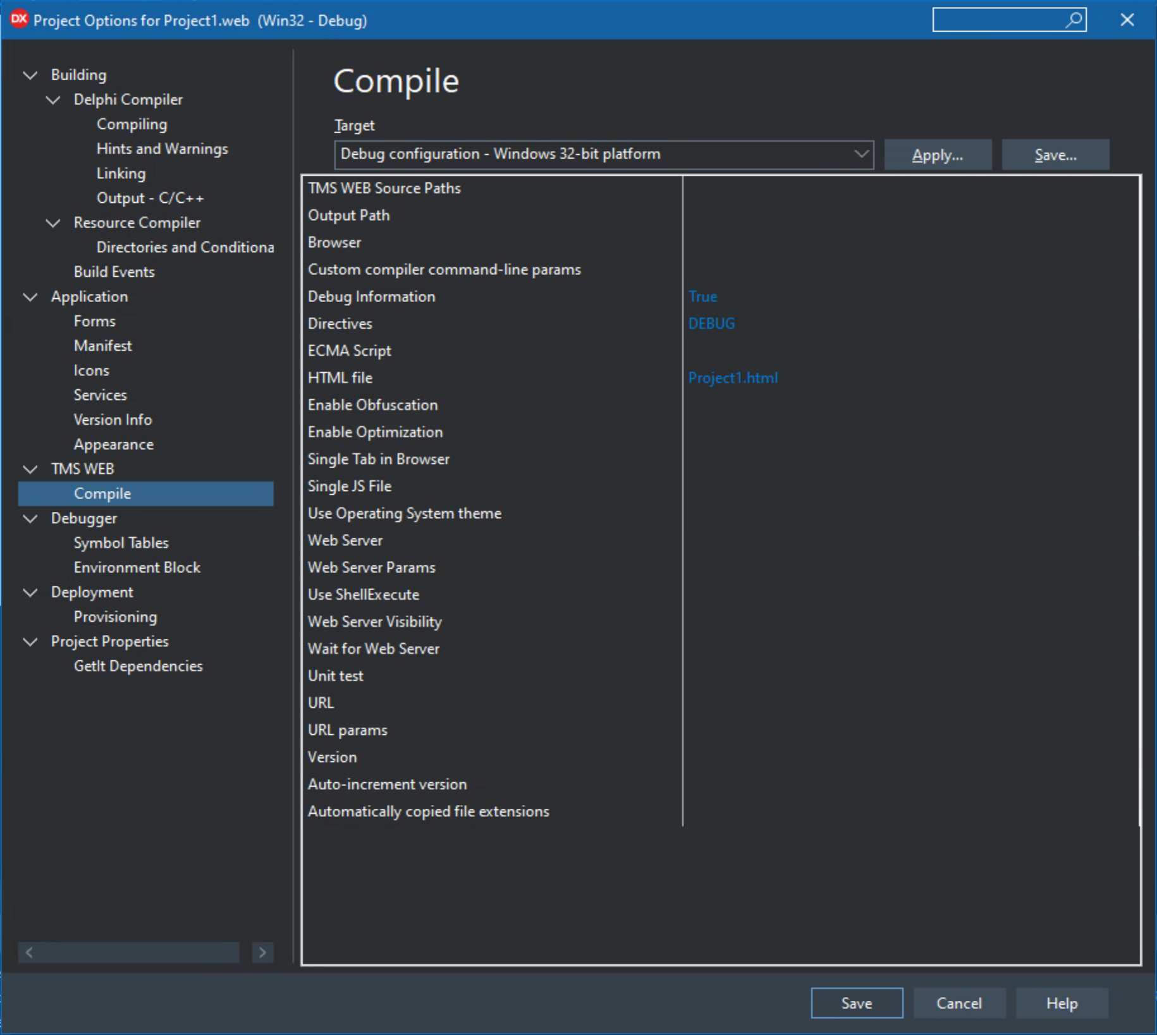Image resolution: width=1157 pixels, height=1035 pixels.
Task: Cancel the Project Options dialog
Action: [x=959, y=1003]
